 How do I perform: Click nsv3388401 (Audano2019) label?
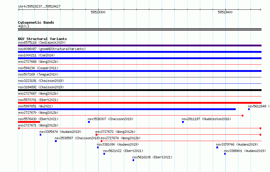[x=245, y=151]
